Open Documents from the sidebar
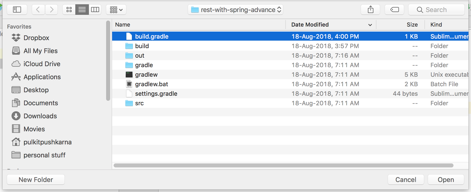This screenshot has height=192, width=471. tap(35, 103)
